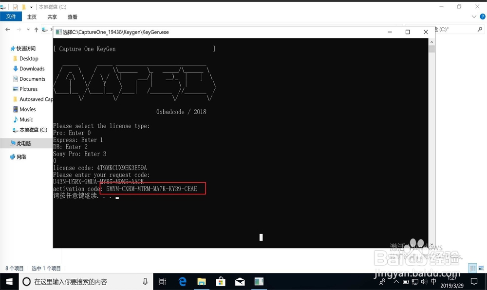Select the KeyGen console taskbar icon
Viewport: 487px width, 290px height.
pyautogui.click(x=259, y=282)
